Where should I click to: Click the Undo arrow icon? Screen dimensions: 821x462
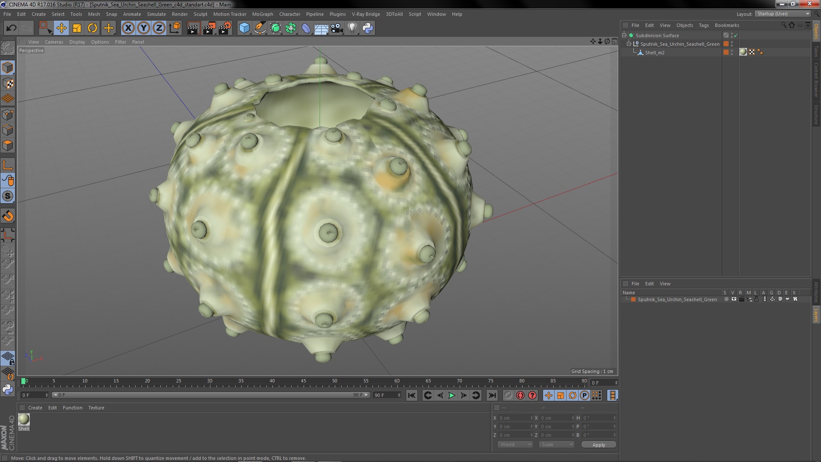tap(11, 28)
